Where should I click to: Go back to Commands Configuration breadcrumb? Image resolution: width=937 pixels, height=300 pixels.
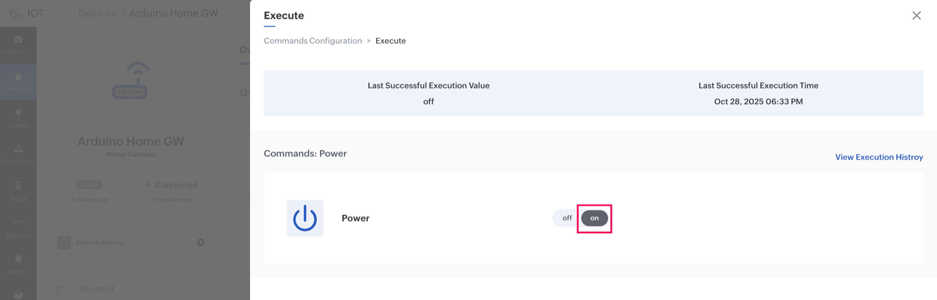(x=313, y=41)
